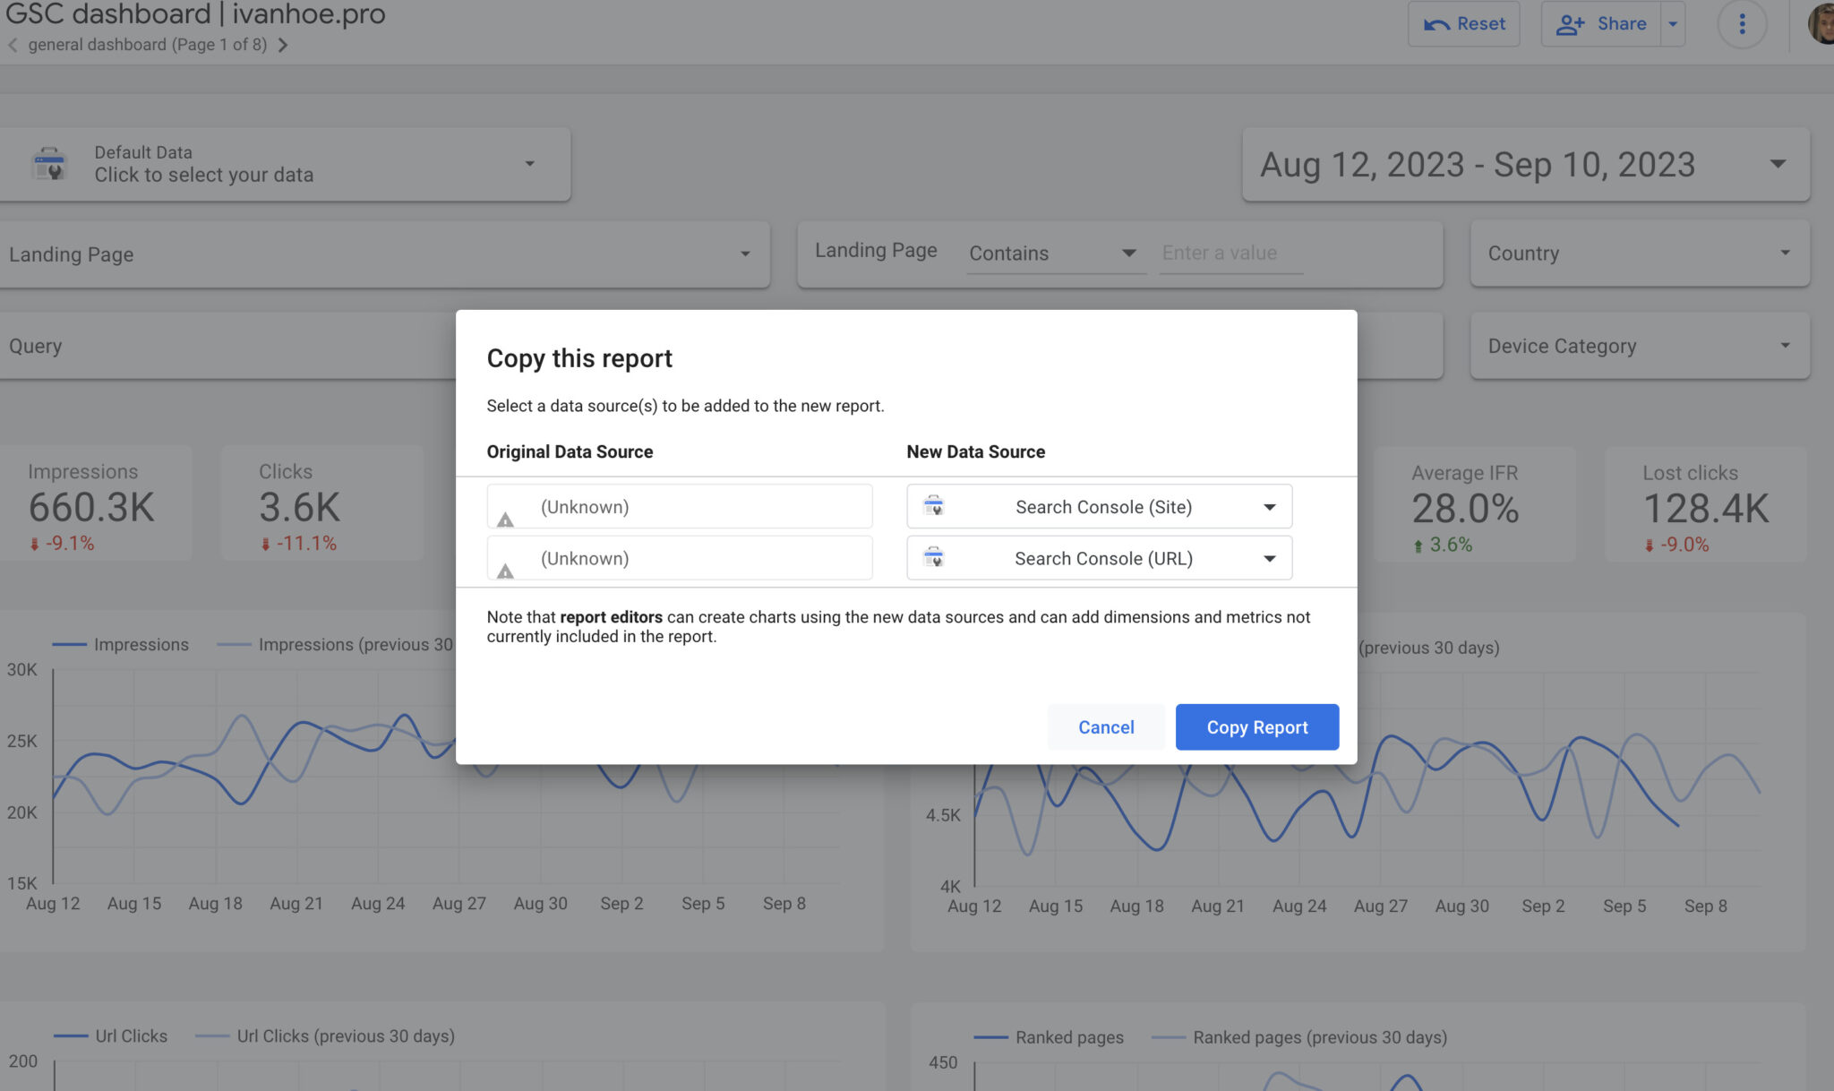The height and width of the screenshot is (1091, 1834).
Task: Click the Search Console icon beside URL source
Action: pos(935,558)
